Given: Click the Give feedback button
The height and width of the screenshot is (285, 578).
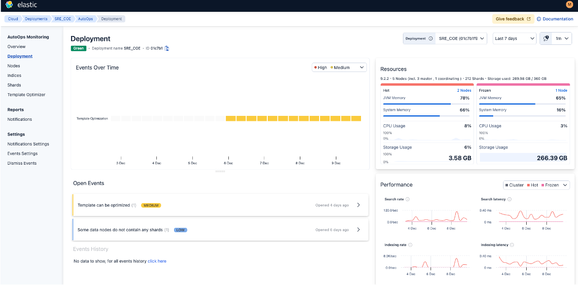Looking at the screenshot, I should (x=513, y=19).
